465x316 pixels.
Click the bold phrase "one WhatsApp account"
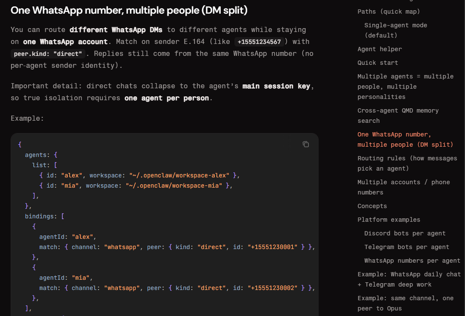pos(65,42)
